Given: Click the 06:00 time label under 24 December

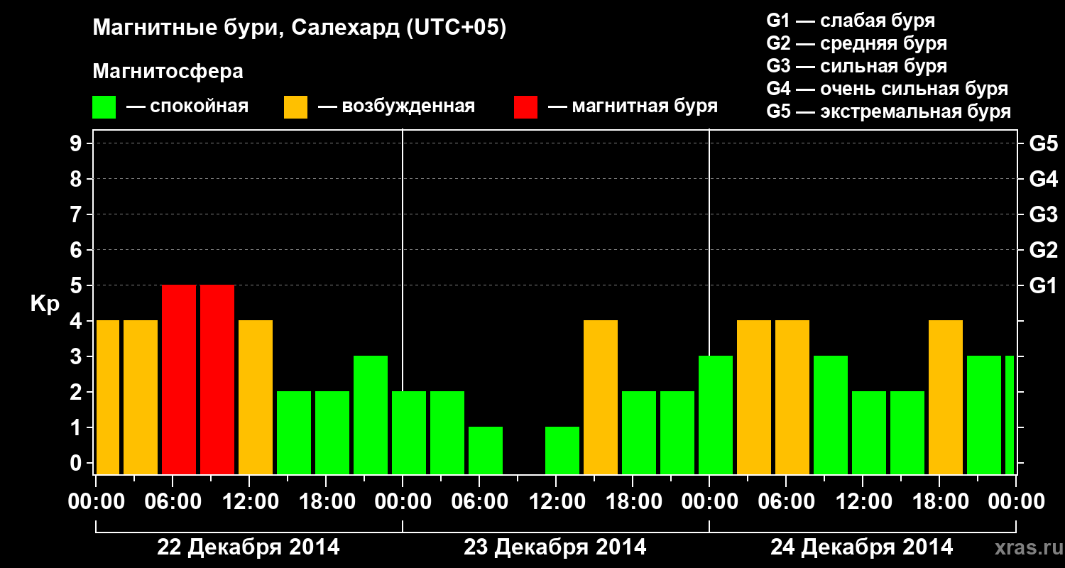Looking at the screenshot, I should click(x=786, y=502).
